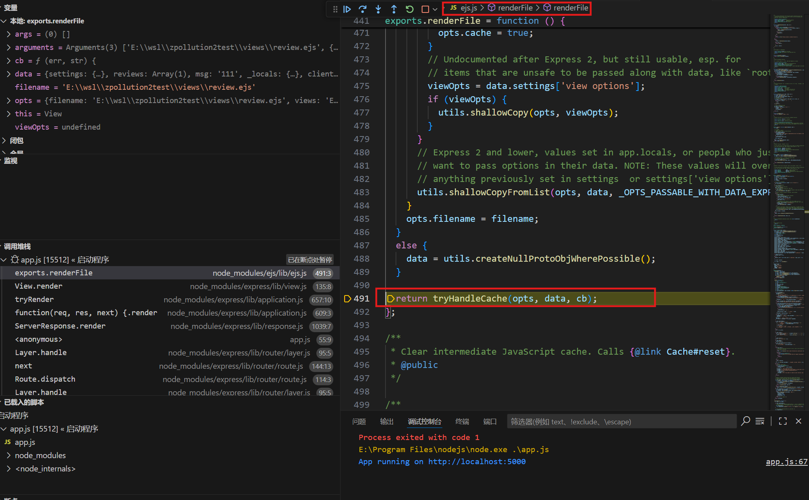The height and width of the screenshot is (500, 809).
Task: Switch to the 输出 output tab
Action: point(386,421)
